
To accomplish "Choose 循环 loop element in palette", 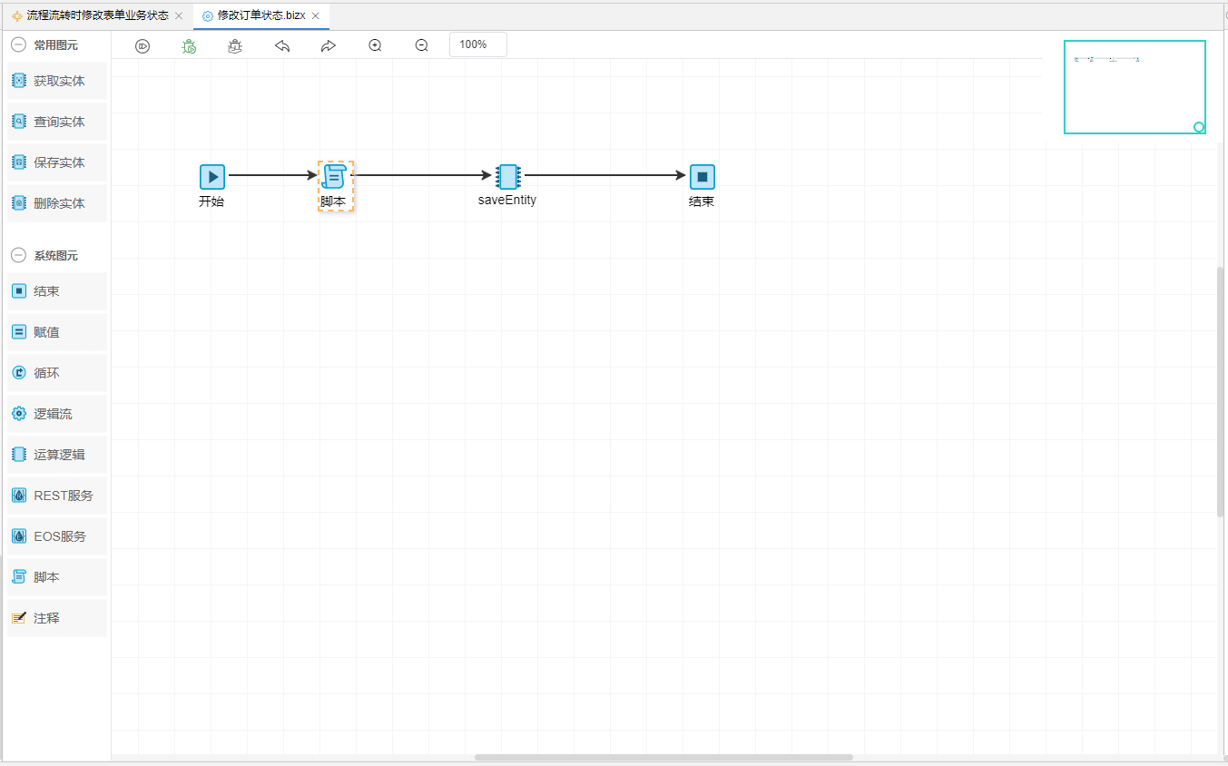I will coord(46,373).
